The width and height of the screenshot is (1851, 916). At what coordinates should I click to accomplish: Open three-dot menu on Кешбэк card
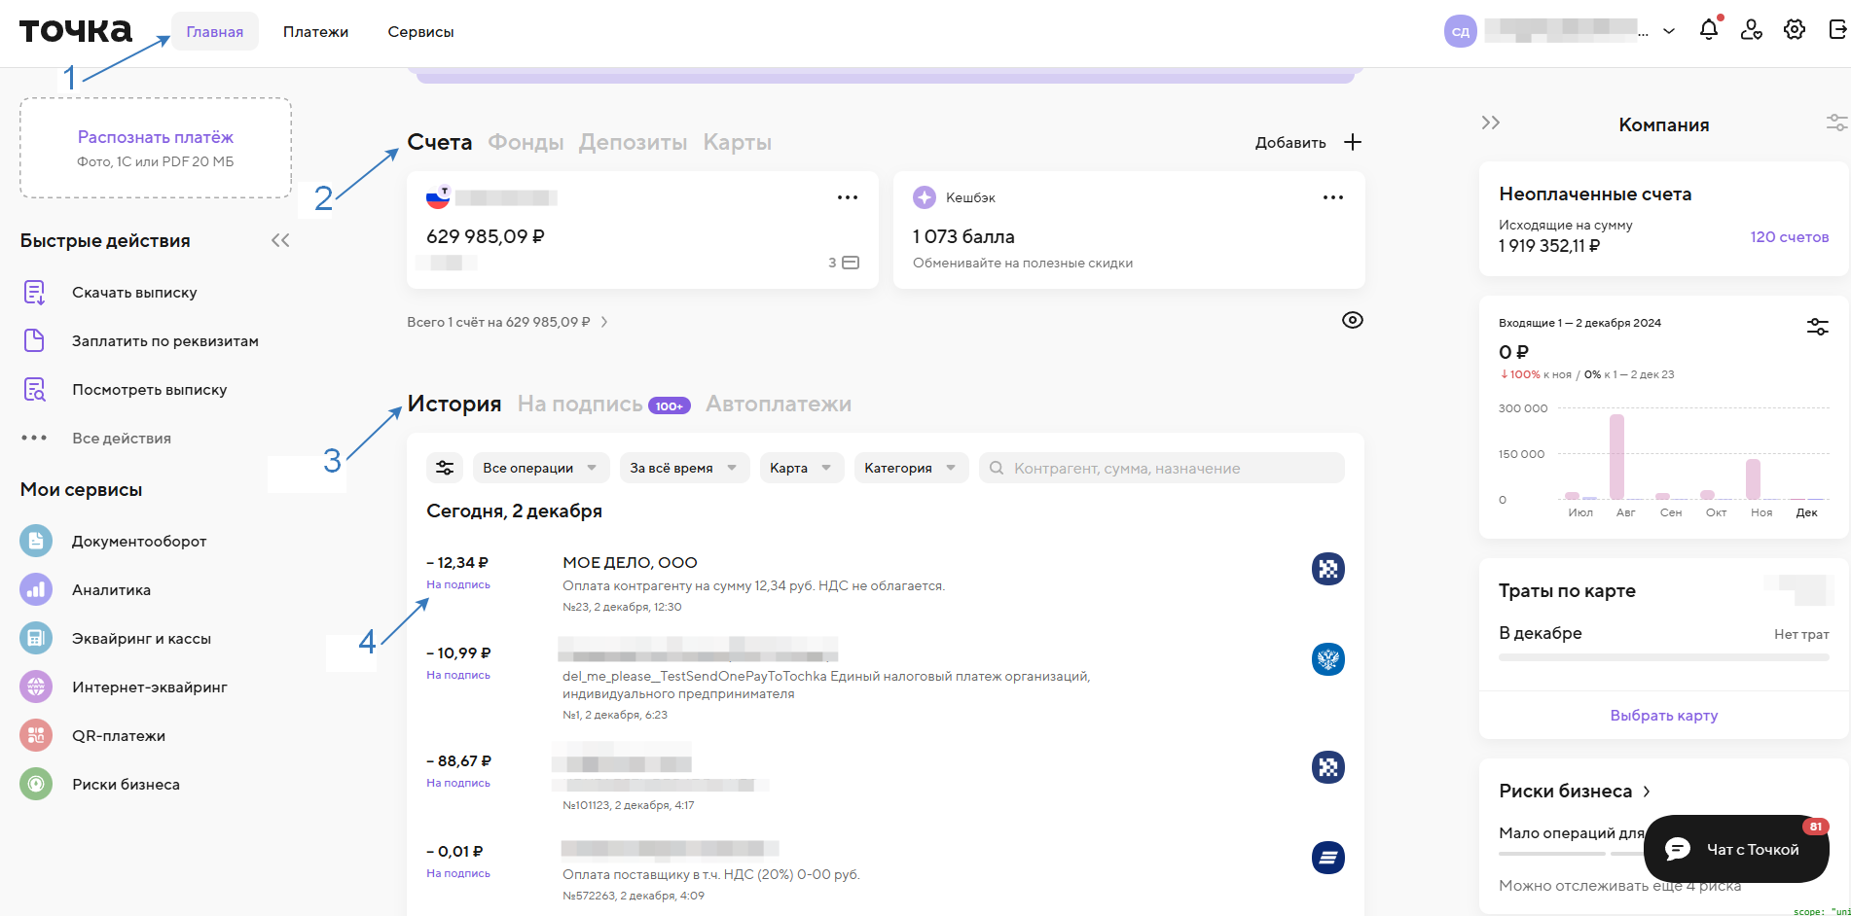pos(1332,197)
